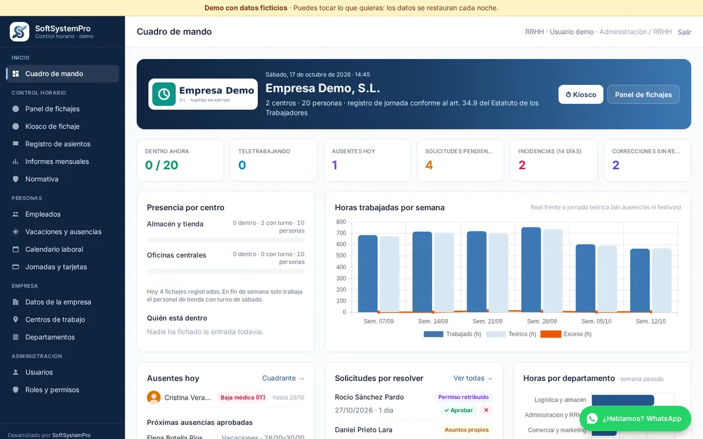Open the Correcciones sin revisar card
703x439 pixels.
pos(647,160)
